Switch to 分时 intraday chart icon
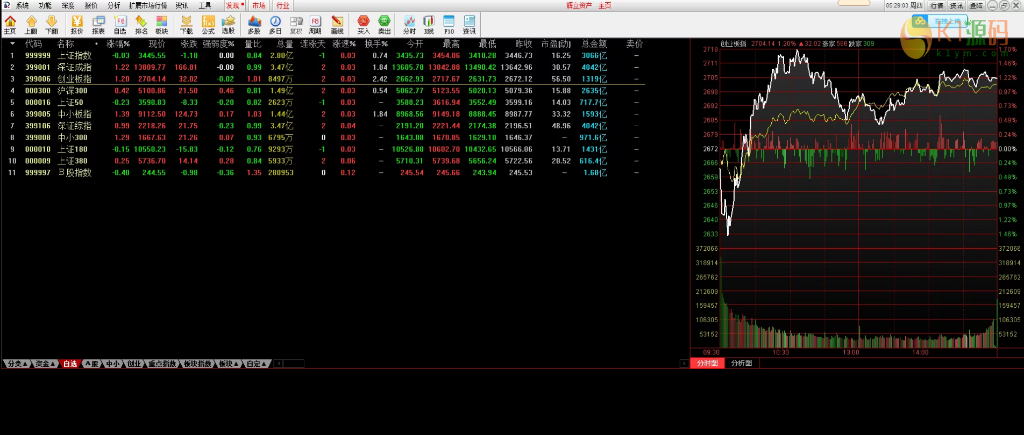Viewport: 1024px width, 435px height. [410, 25]
